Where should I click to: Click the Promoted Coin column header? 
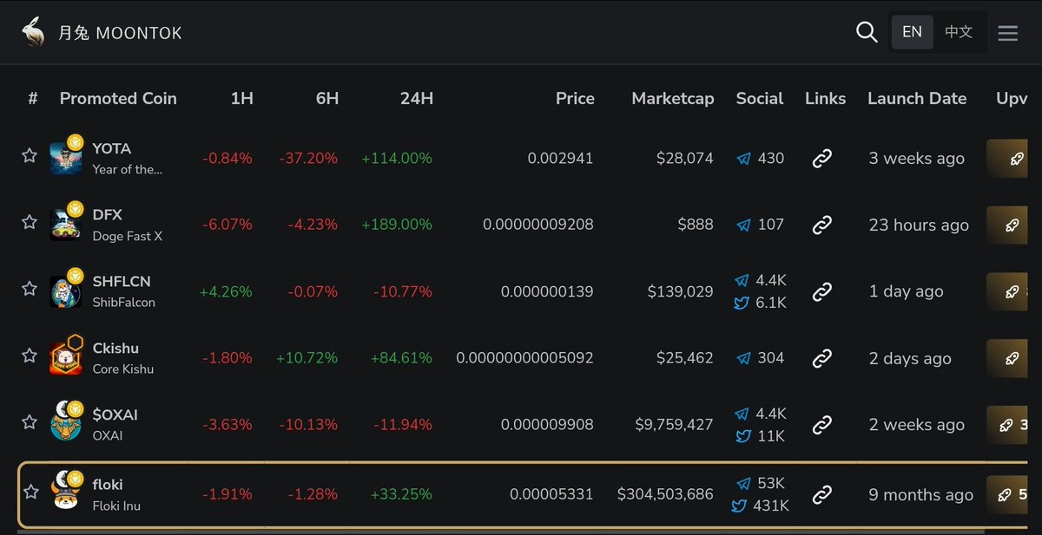[x=118, y=99]
